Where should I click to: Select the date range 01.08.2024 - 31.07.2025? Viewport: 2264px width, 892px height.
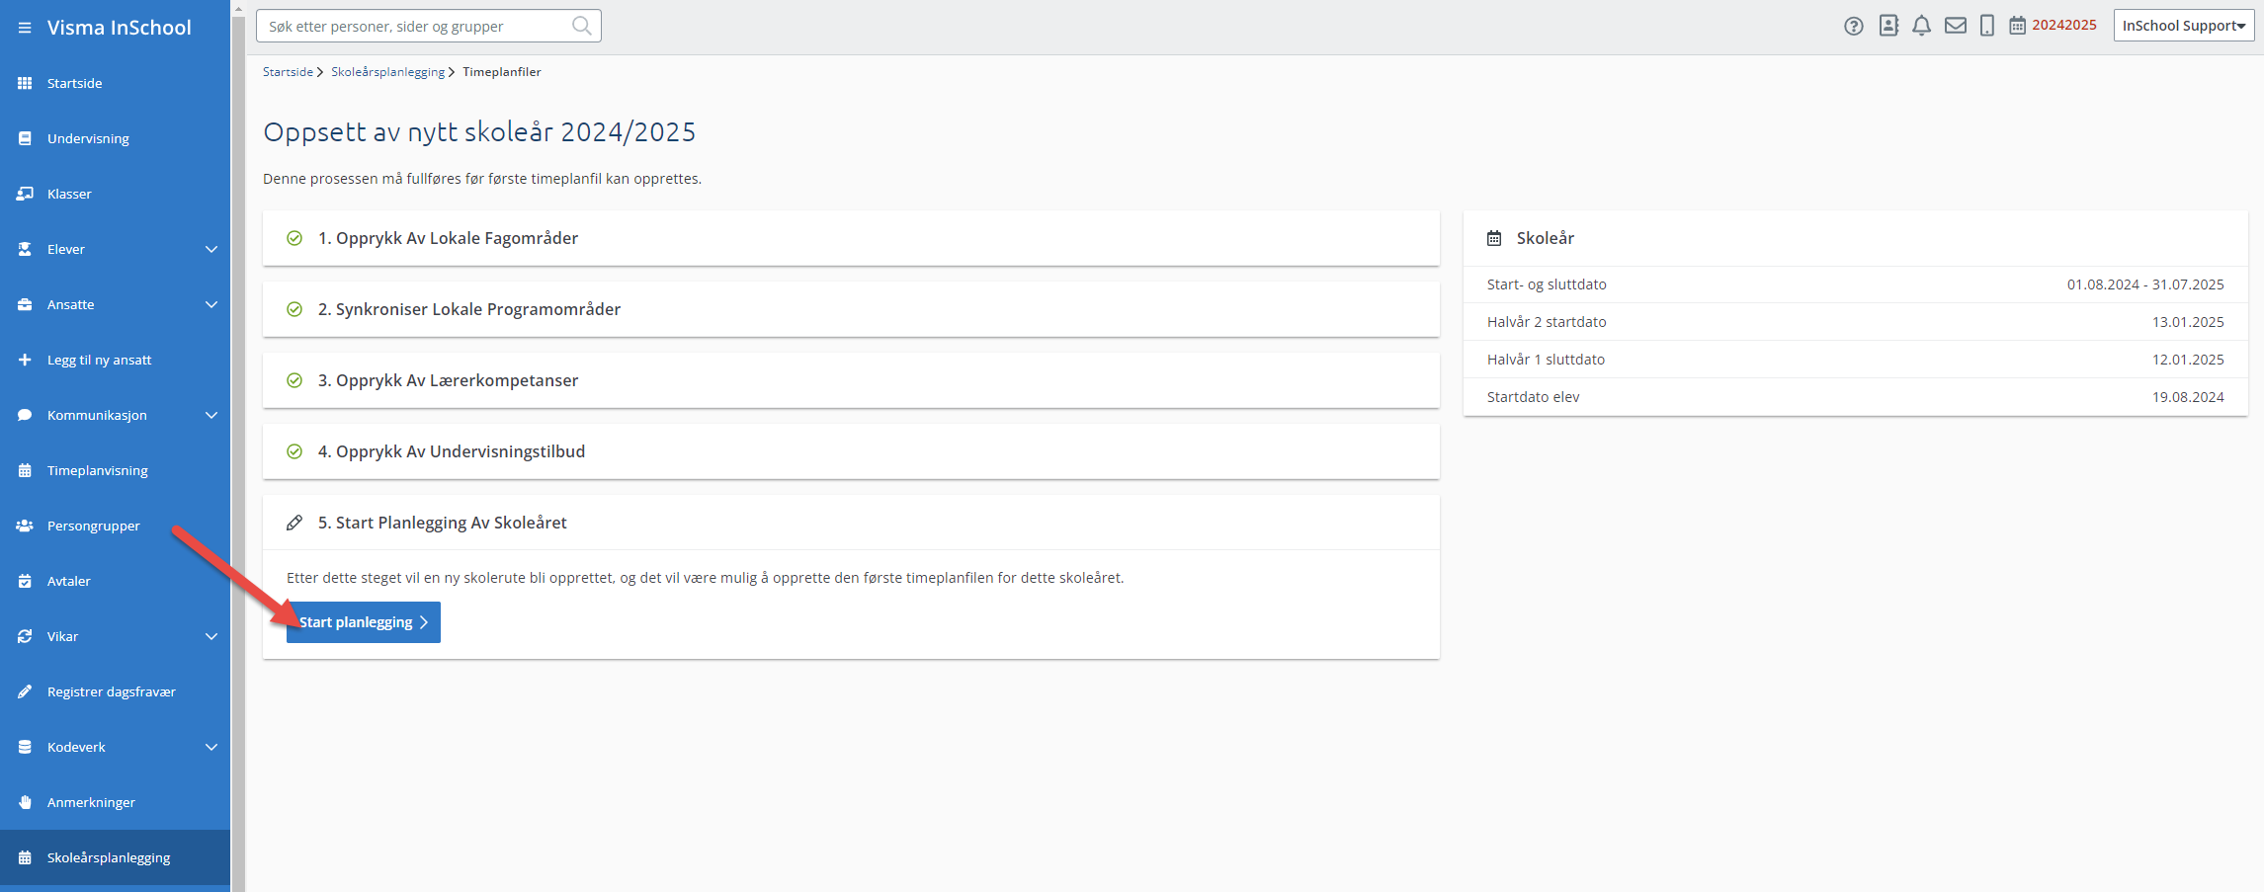tap(2145, 284)
